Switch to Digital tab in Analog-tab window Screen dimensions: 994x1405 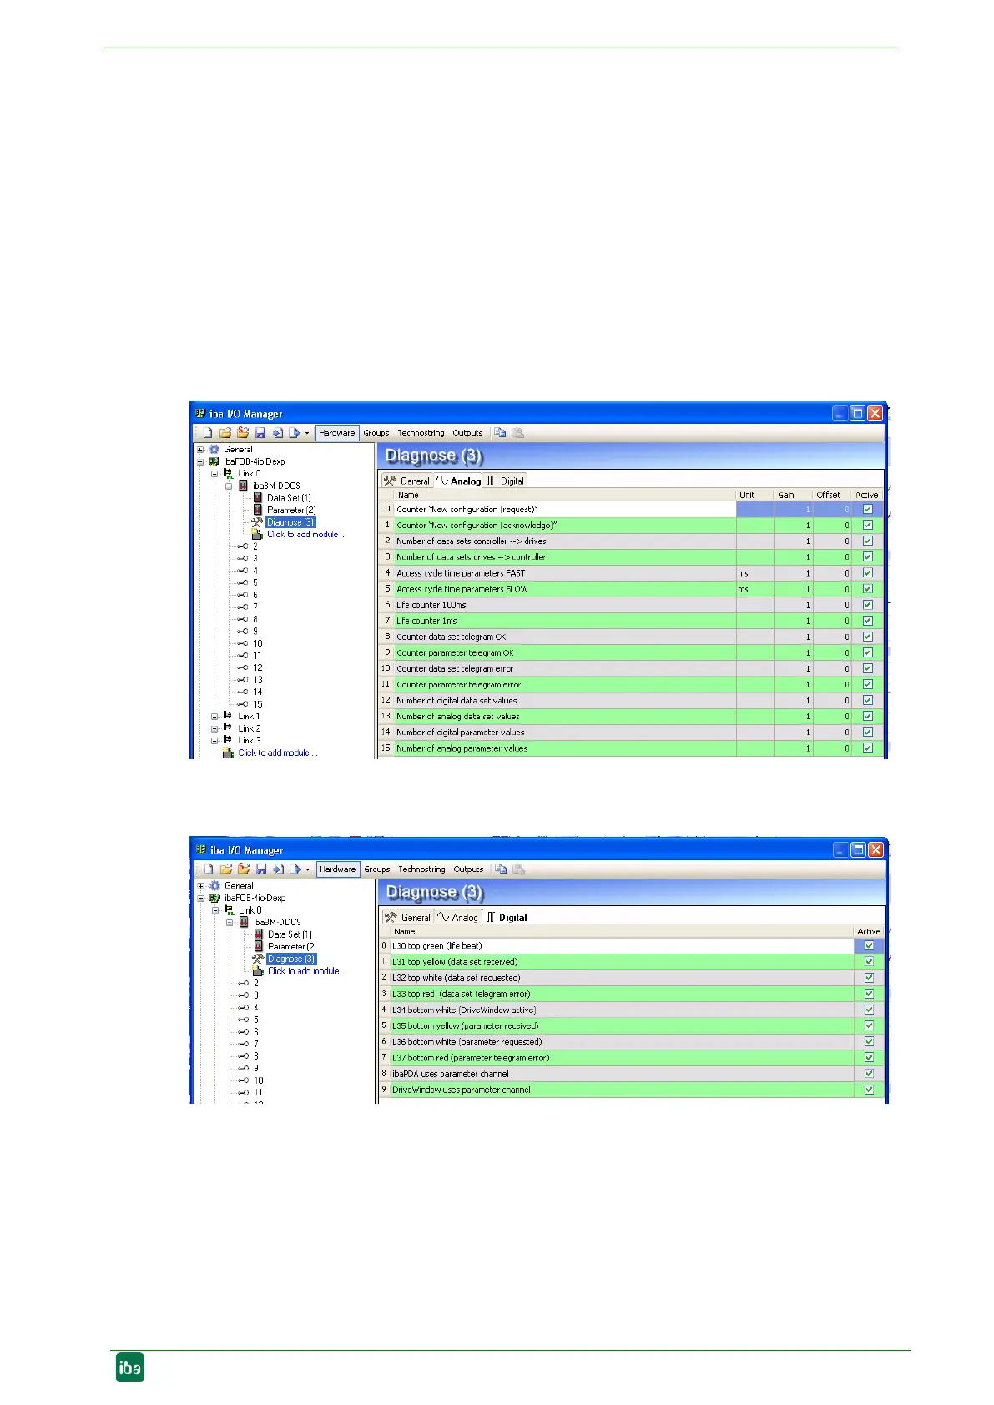[506, 481]
